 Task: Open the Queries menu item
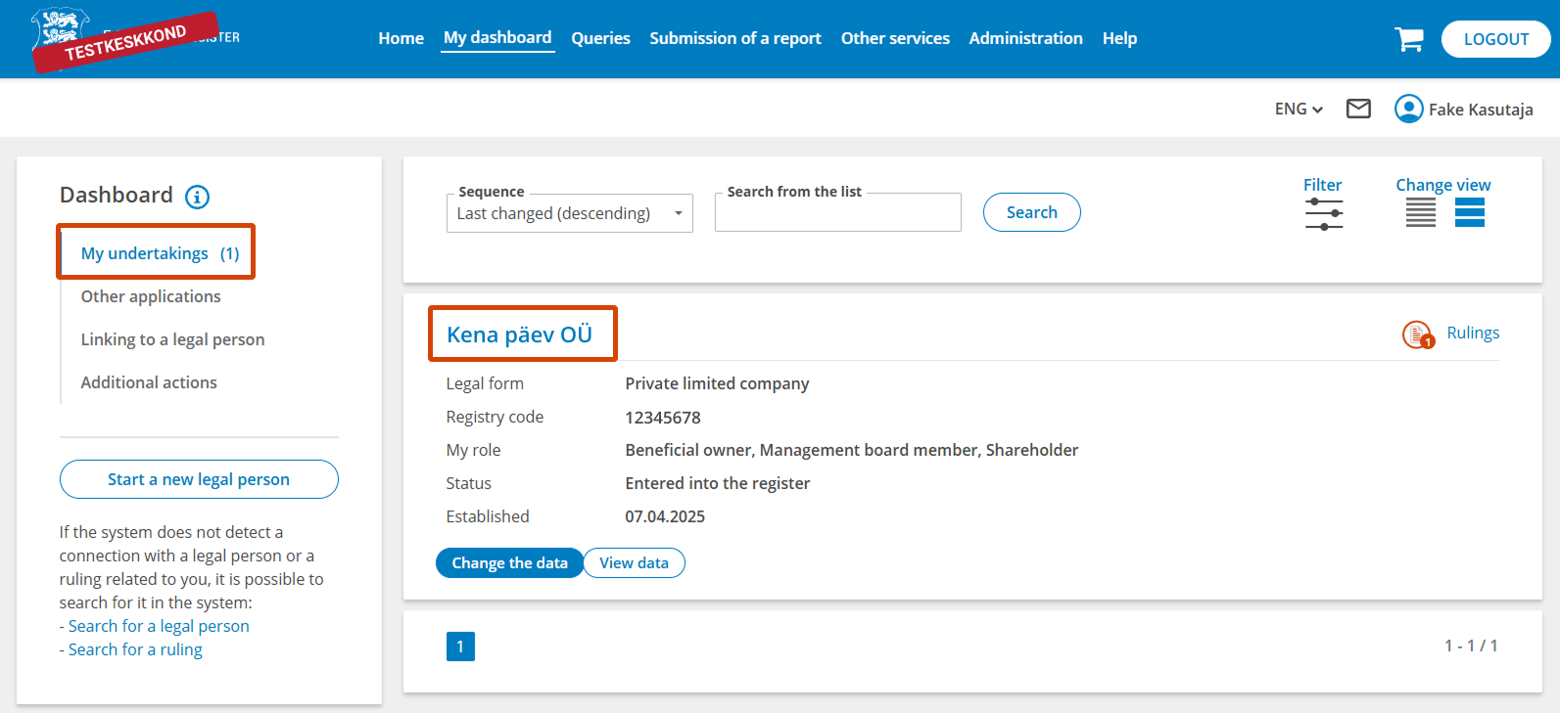[600, 39]
